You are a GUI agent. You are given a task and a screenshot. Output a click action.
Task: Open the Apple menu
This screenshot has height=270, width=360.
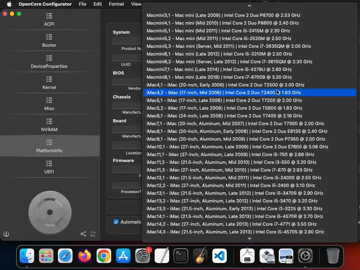(x=9, y=4)
